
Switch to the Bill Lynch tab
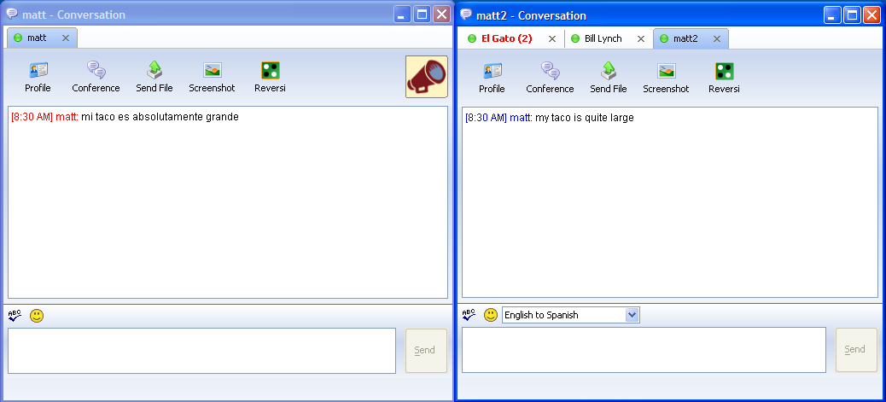tap(603, 38)
